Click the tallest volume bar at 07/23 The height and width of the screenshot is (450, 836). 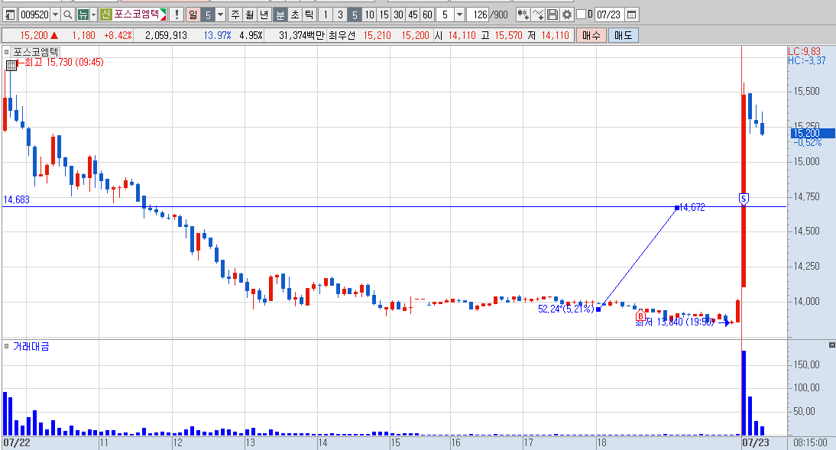744,393
